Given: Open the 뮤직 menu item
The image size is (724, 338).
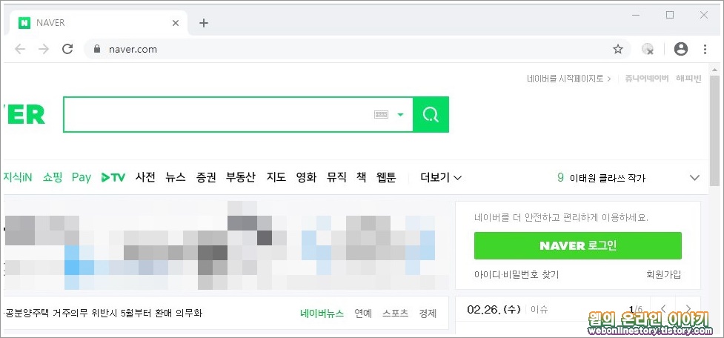Looking at the screenshot, I should [336, 177].
